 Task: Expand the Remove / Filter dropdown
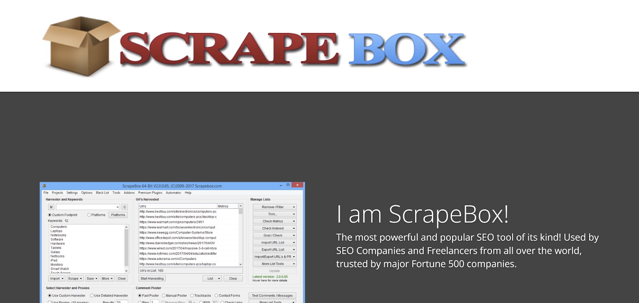tap(274, 207)
